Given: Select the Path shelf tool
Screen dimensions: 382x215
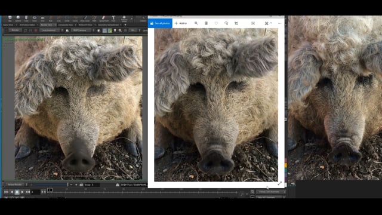Looking at the screenshot, I should [x=94, y=19].
